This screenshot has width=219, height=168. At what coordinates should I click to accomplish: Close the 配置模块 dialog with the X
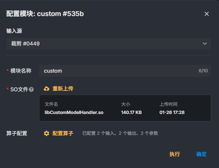click(x=207, y=14)
